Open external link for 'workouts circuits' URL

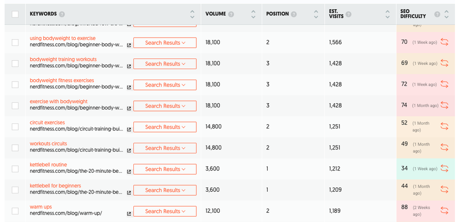[x=129, y=151]
